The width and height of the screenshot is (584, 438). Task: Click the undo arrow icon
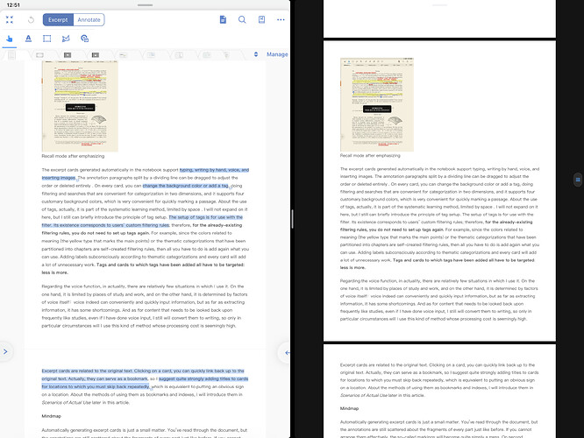click(x=31, y=20)
